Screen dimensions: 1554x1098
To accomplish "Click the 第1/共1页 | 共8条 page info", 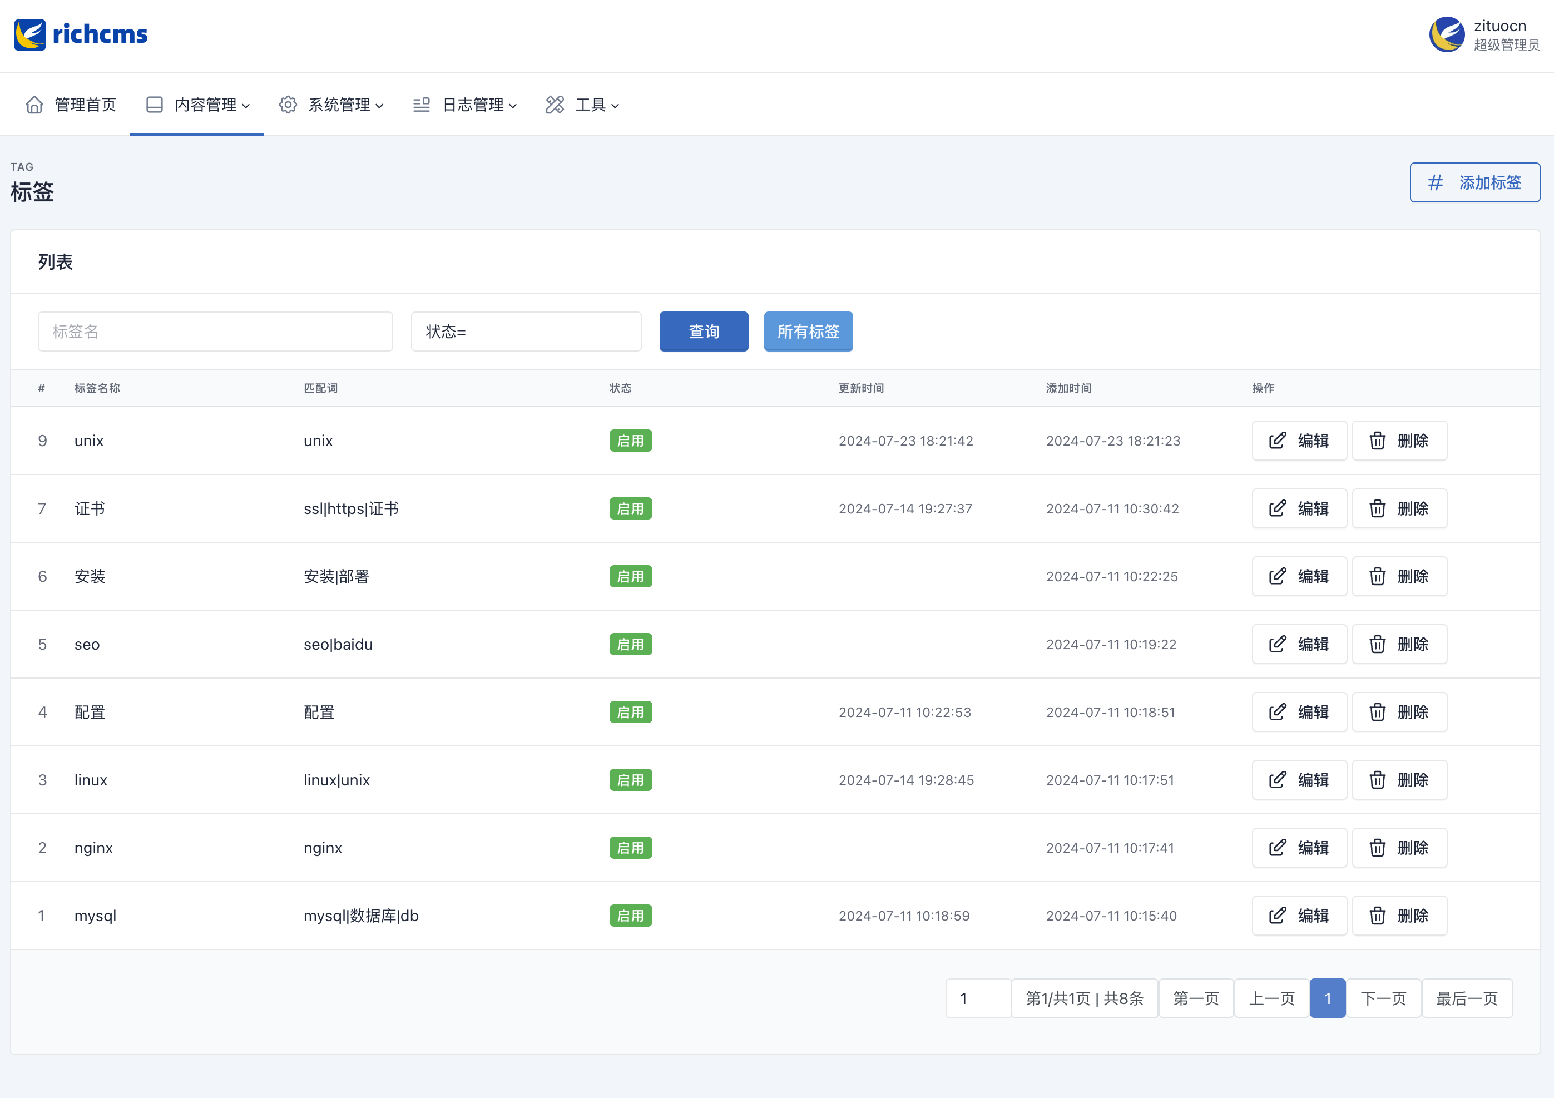I will click(x=1084, y=998).
